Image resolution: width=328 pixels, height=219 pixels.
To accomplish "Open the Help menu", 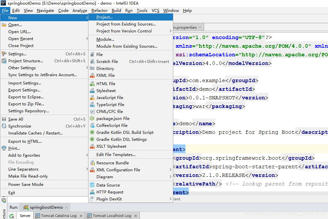I will [x=187, y=11].
